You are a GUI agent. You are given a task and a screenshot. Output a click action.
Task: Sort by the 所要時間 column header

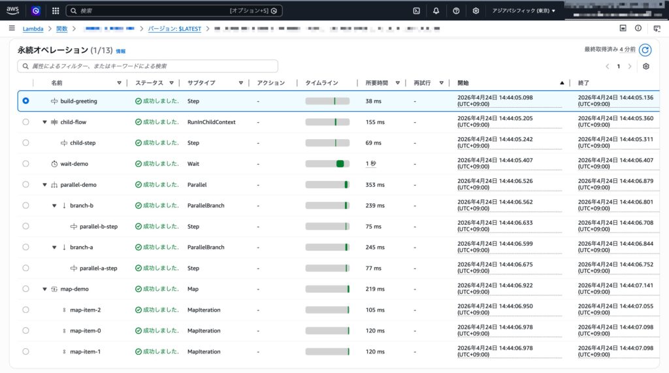point(376,83)
